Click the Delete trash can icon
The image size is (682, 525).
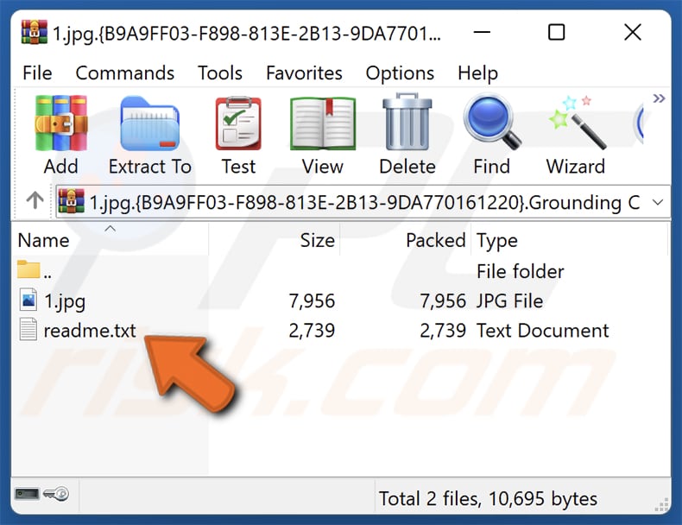pos(407,123)
